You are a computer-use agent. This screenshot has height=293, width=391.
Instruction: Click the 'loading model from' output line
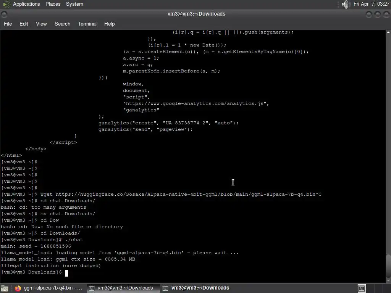120,253
